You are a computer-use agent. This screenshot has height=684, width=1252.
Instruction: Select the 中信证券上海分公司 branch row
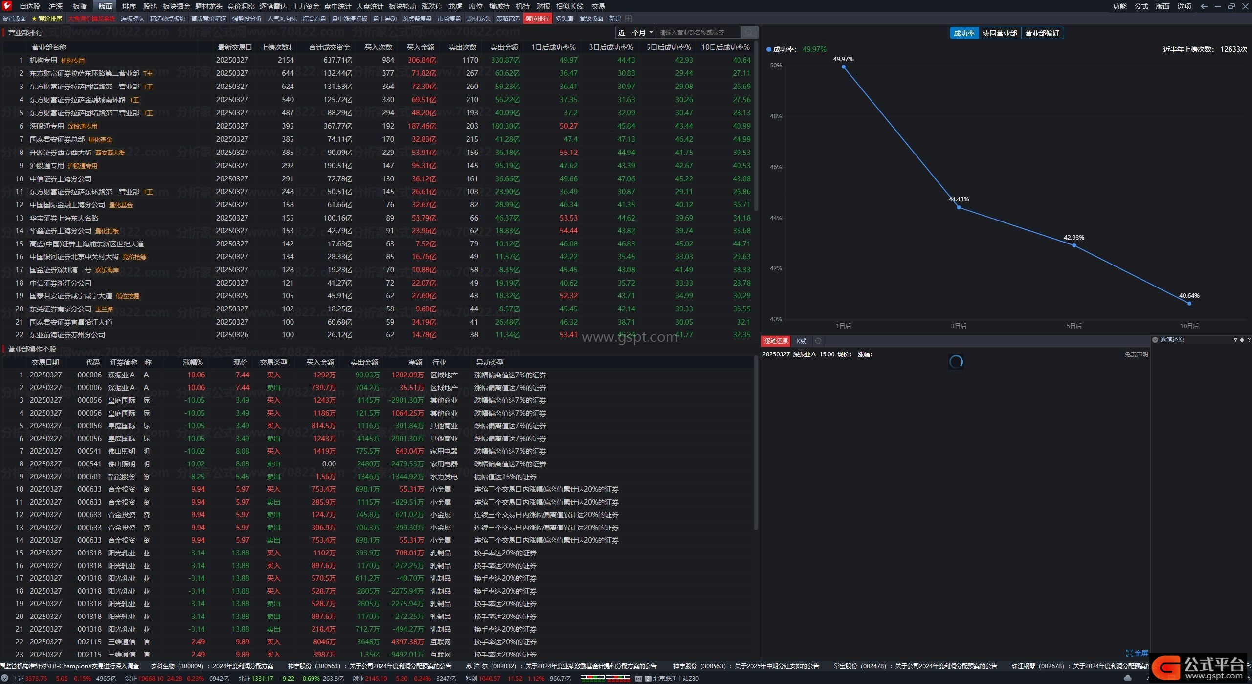pos(378,179)
